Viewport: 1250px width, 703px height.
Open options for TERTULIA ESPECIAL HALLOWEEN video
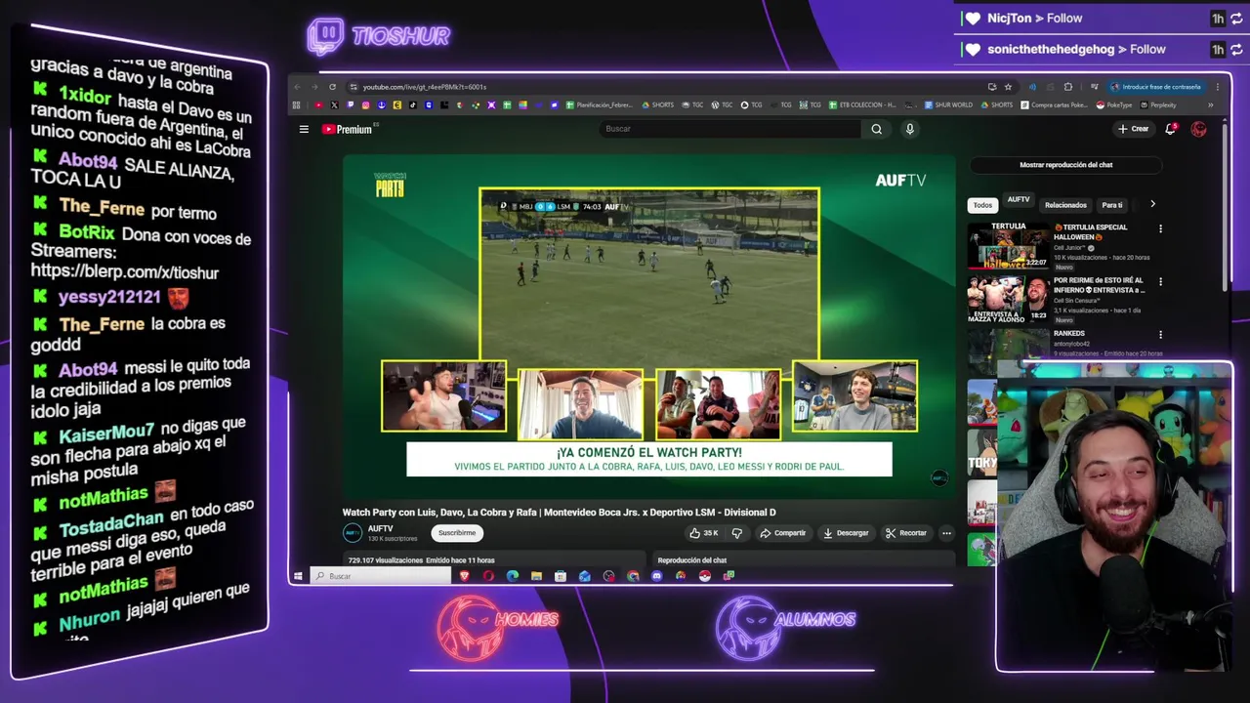click(1160, 228)
